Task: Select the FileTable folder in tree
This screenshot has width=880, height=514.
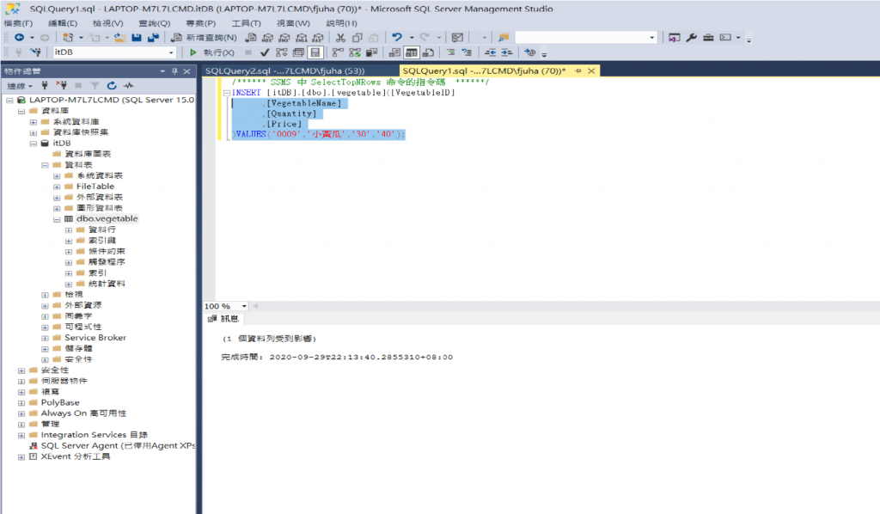Action: coord(95,187)
